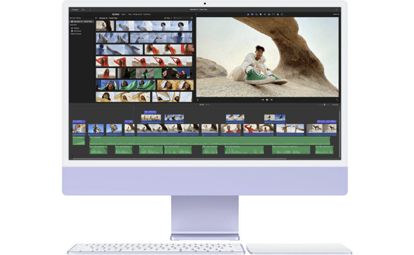This screenshot has width=414, height=255.
Task: Select the white fabric clip in the browser's third row
Action: (119, 50)
